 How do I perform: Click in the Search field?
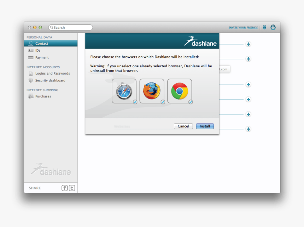pyautogui.click(x=71, y=27)
